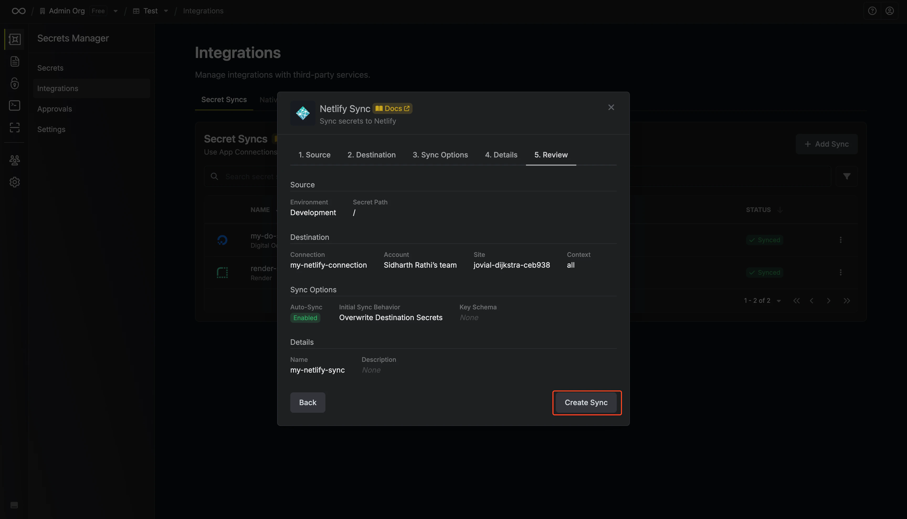Click the my-netlify-sync name value

coord(317,370)
